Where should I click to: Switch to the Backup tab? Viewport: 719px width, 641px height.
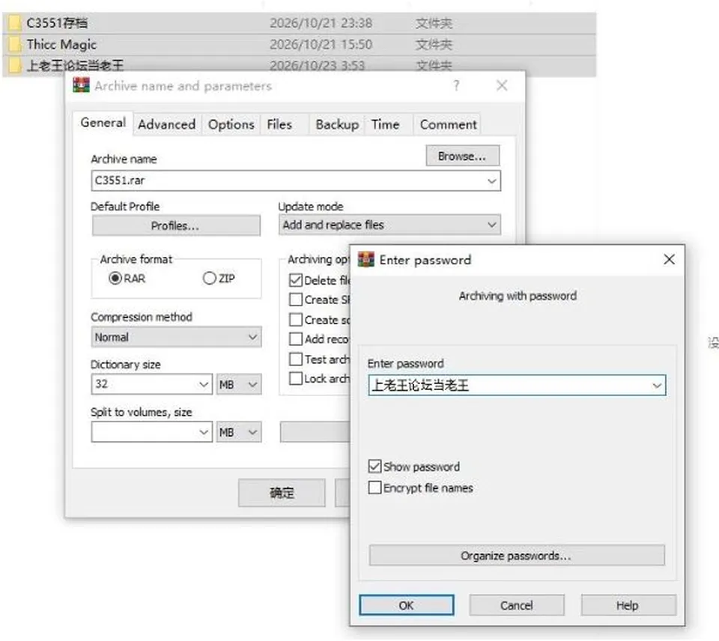(x=337, y=124)
